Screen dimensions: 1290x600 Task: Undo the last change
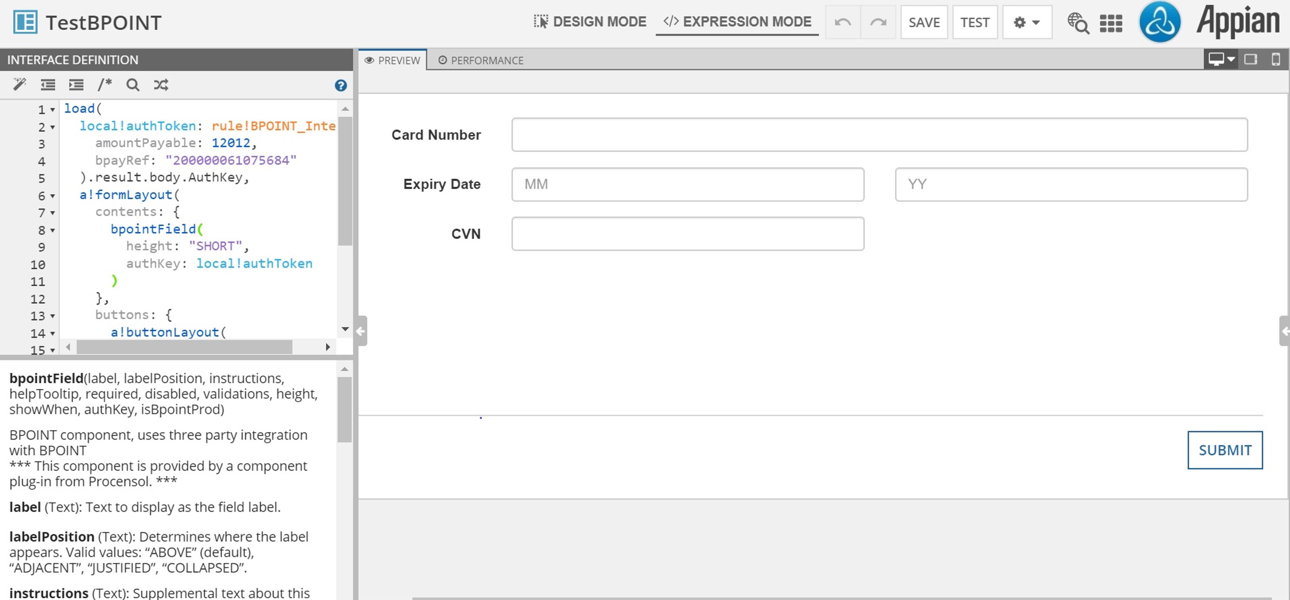[x=843, y=23]
